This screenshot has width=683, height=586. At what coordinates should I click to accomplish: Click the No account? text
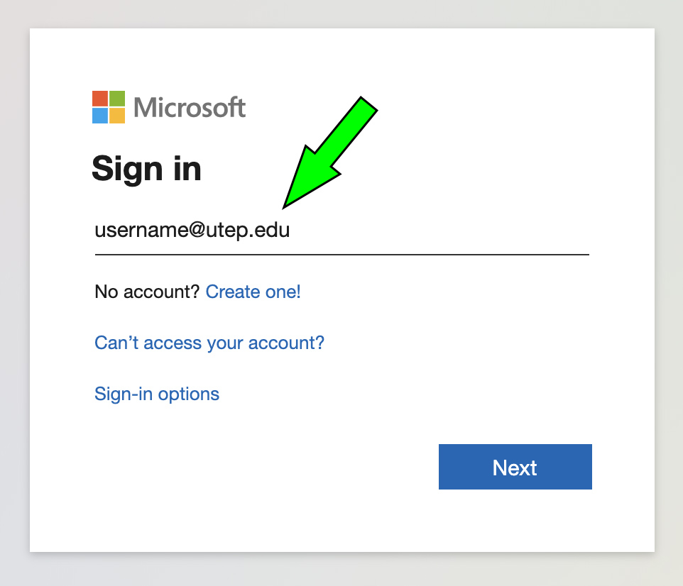tap(147, 292)
